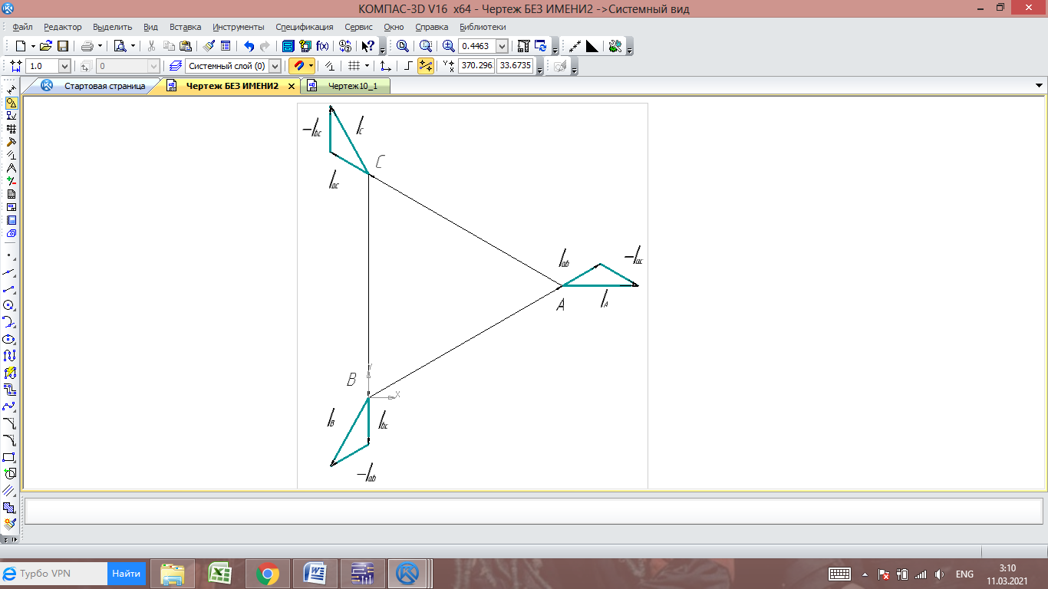Select the Geometry panel in the sidebar
1048x589 pixels.
click(11, 102)
